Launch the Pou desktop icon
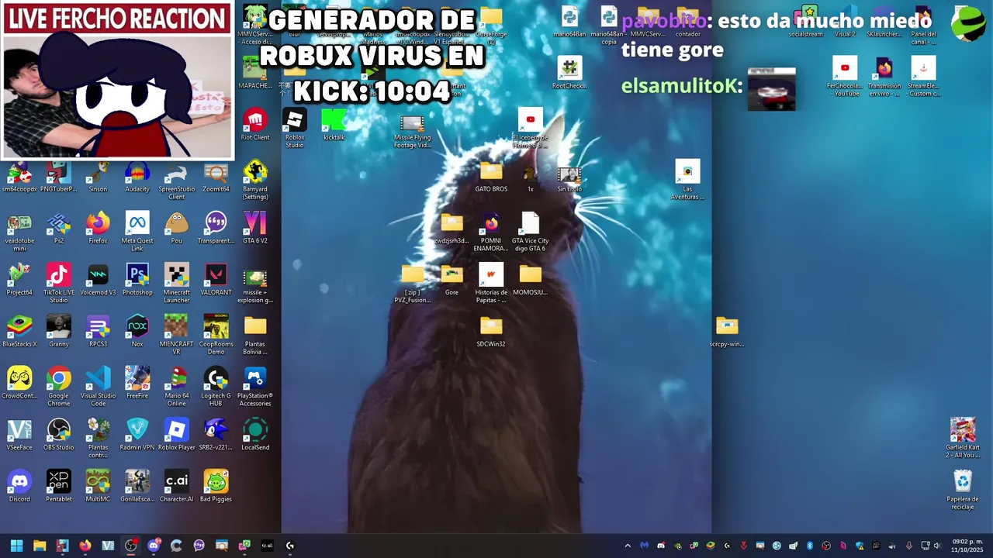The width and height of the screenshot is (993, 558). point(177,229)
